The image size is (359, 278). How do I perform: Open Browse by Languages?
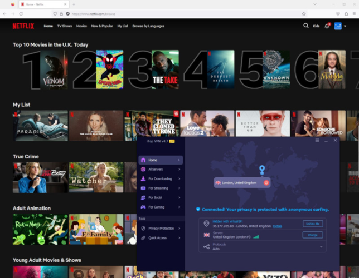tap(148, 26)
